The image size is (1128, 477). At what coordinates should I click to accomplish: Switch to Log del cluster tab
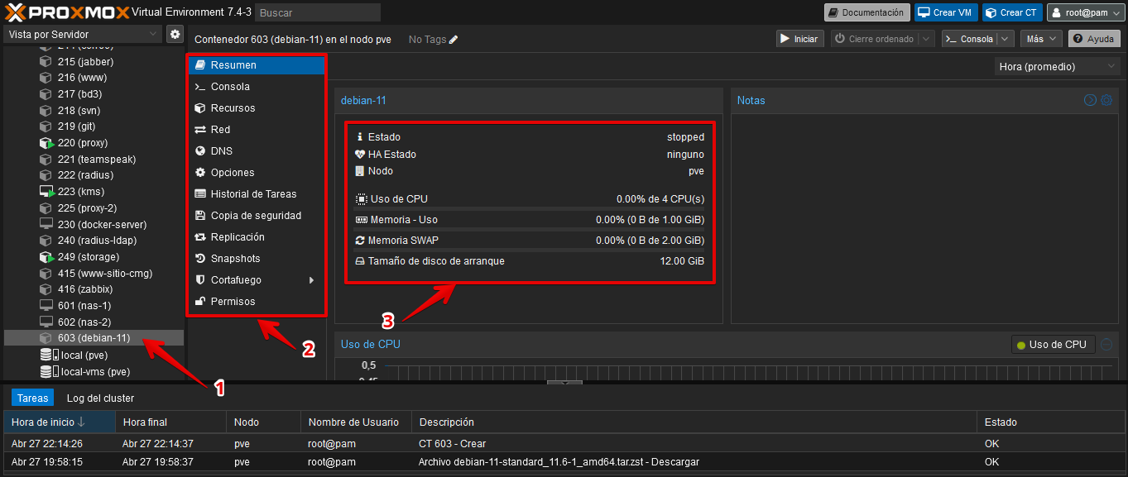(100, 398)
